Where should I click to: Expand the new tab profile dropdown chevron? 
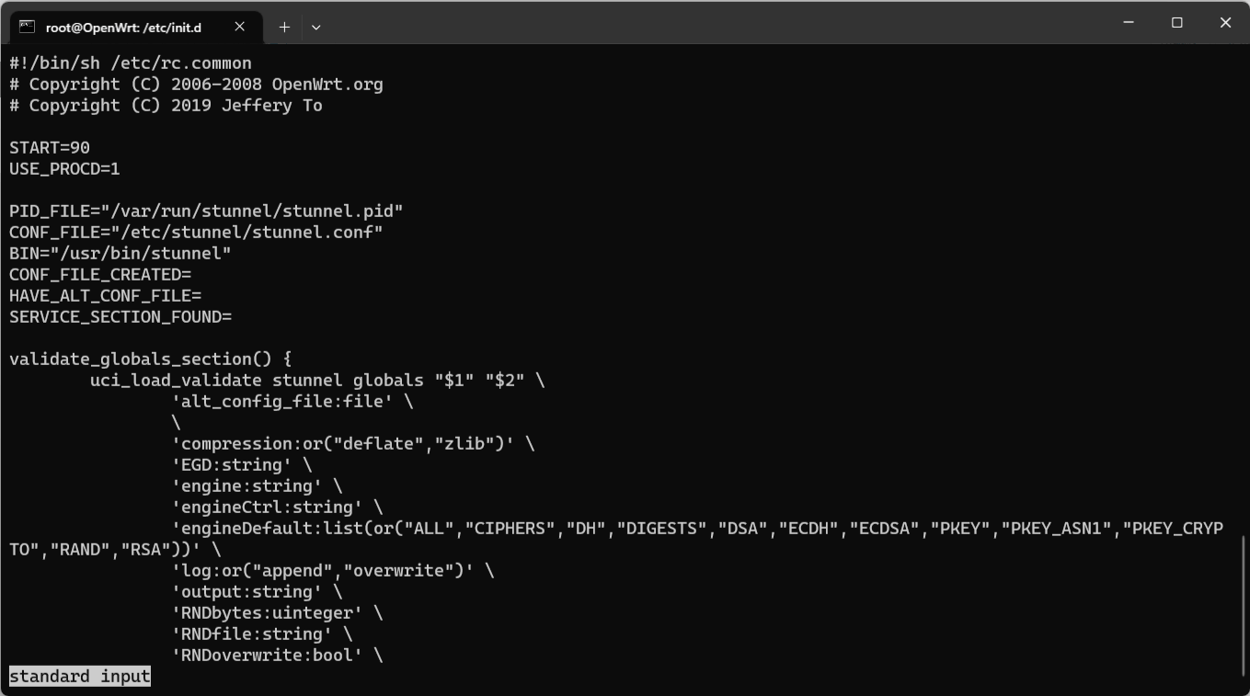315,28
